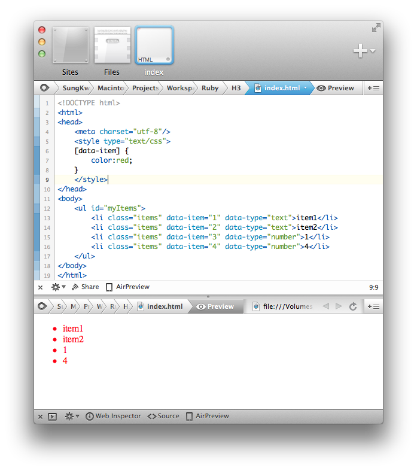Select the index HTML tab thumbnail

pyautogui.click(x=154, y=45)
